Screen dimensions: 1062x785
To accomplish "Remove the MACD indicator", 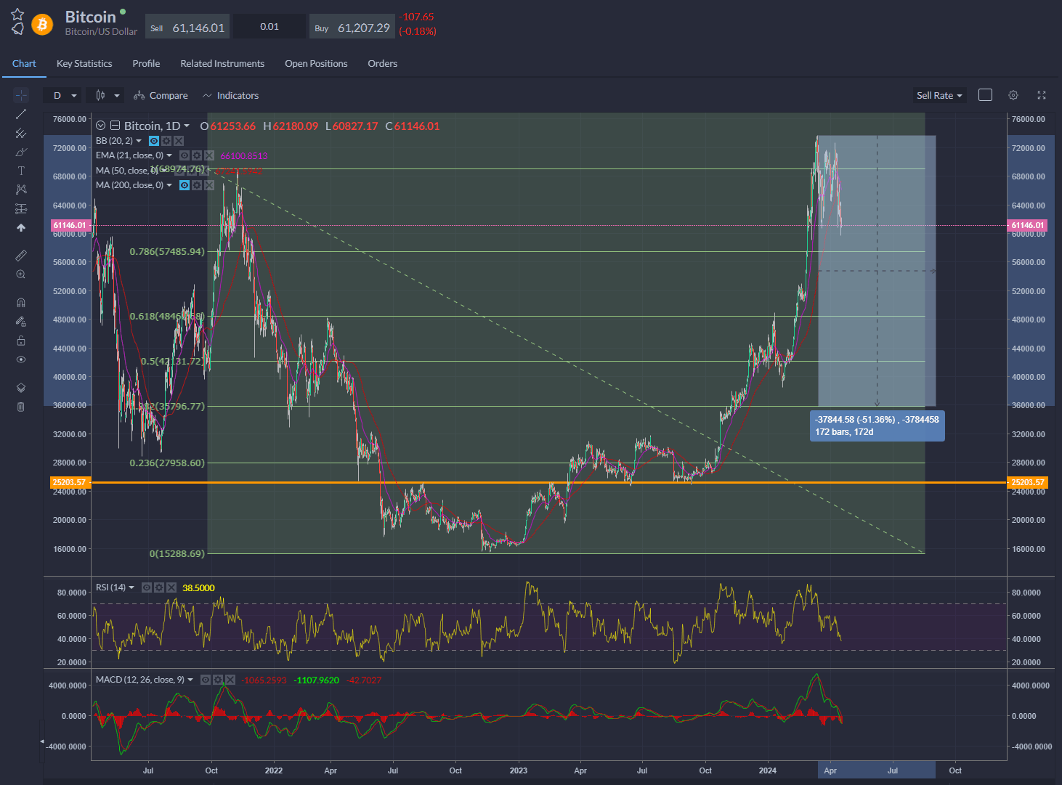I will pos(230,680).
